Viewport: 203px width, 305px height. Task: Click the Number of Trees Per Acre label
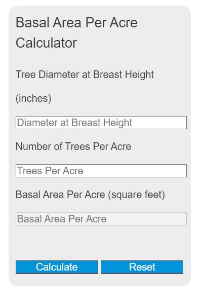click(73, 146)
